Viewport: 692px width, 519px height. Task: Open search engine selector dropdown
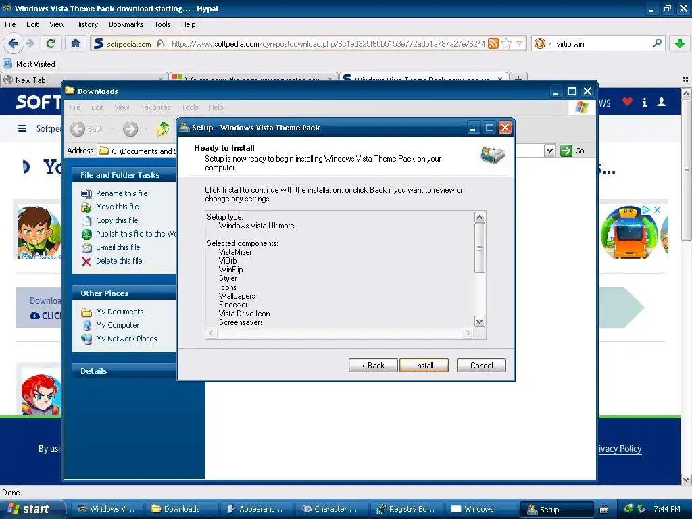543,43
